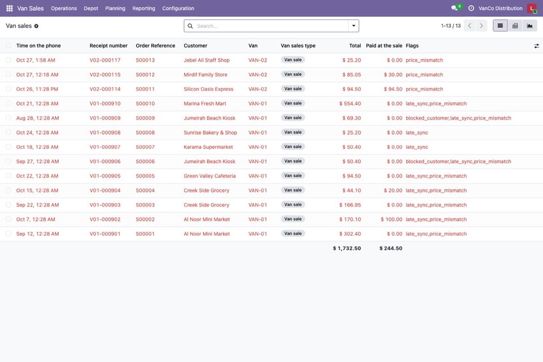Check the row for order S00010

click(8, 104)
